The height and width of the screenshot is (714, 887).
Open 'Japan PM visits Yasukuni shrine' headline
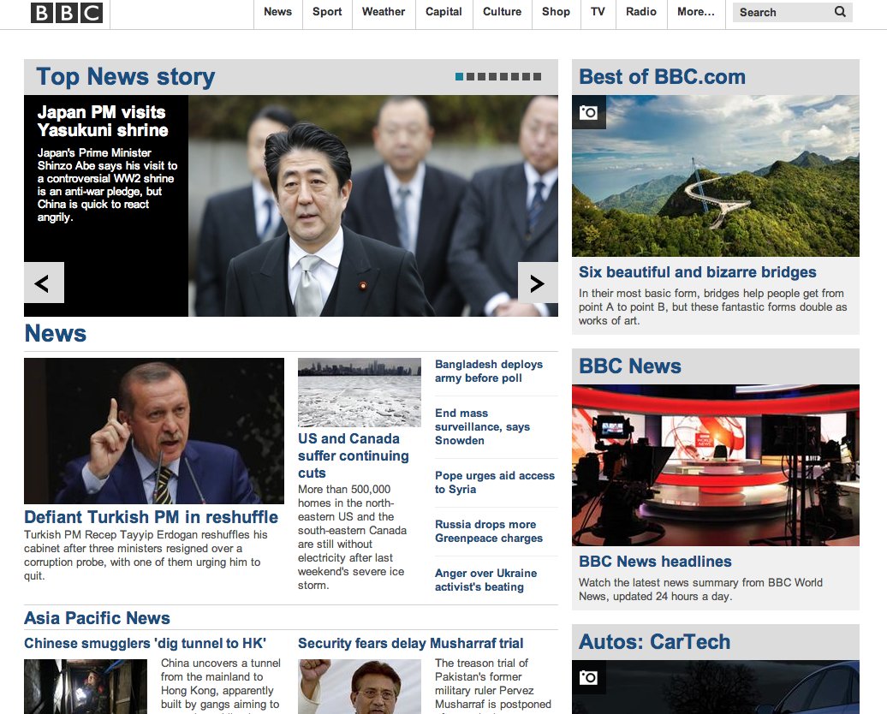[x=103, y=121]
